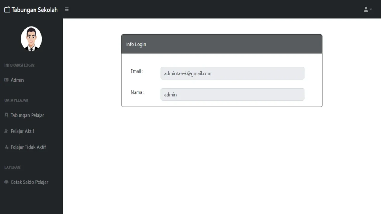Click the printer icon beside Cetak Saldo Pelajar
Screen dimensions: 381x214
pyautogui.click(x=7, y=182)
